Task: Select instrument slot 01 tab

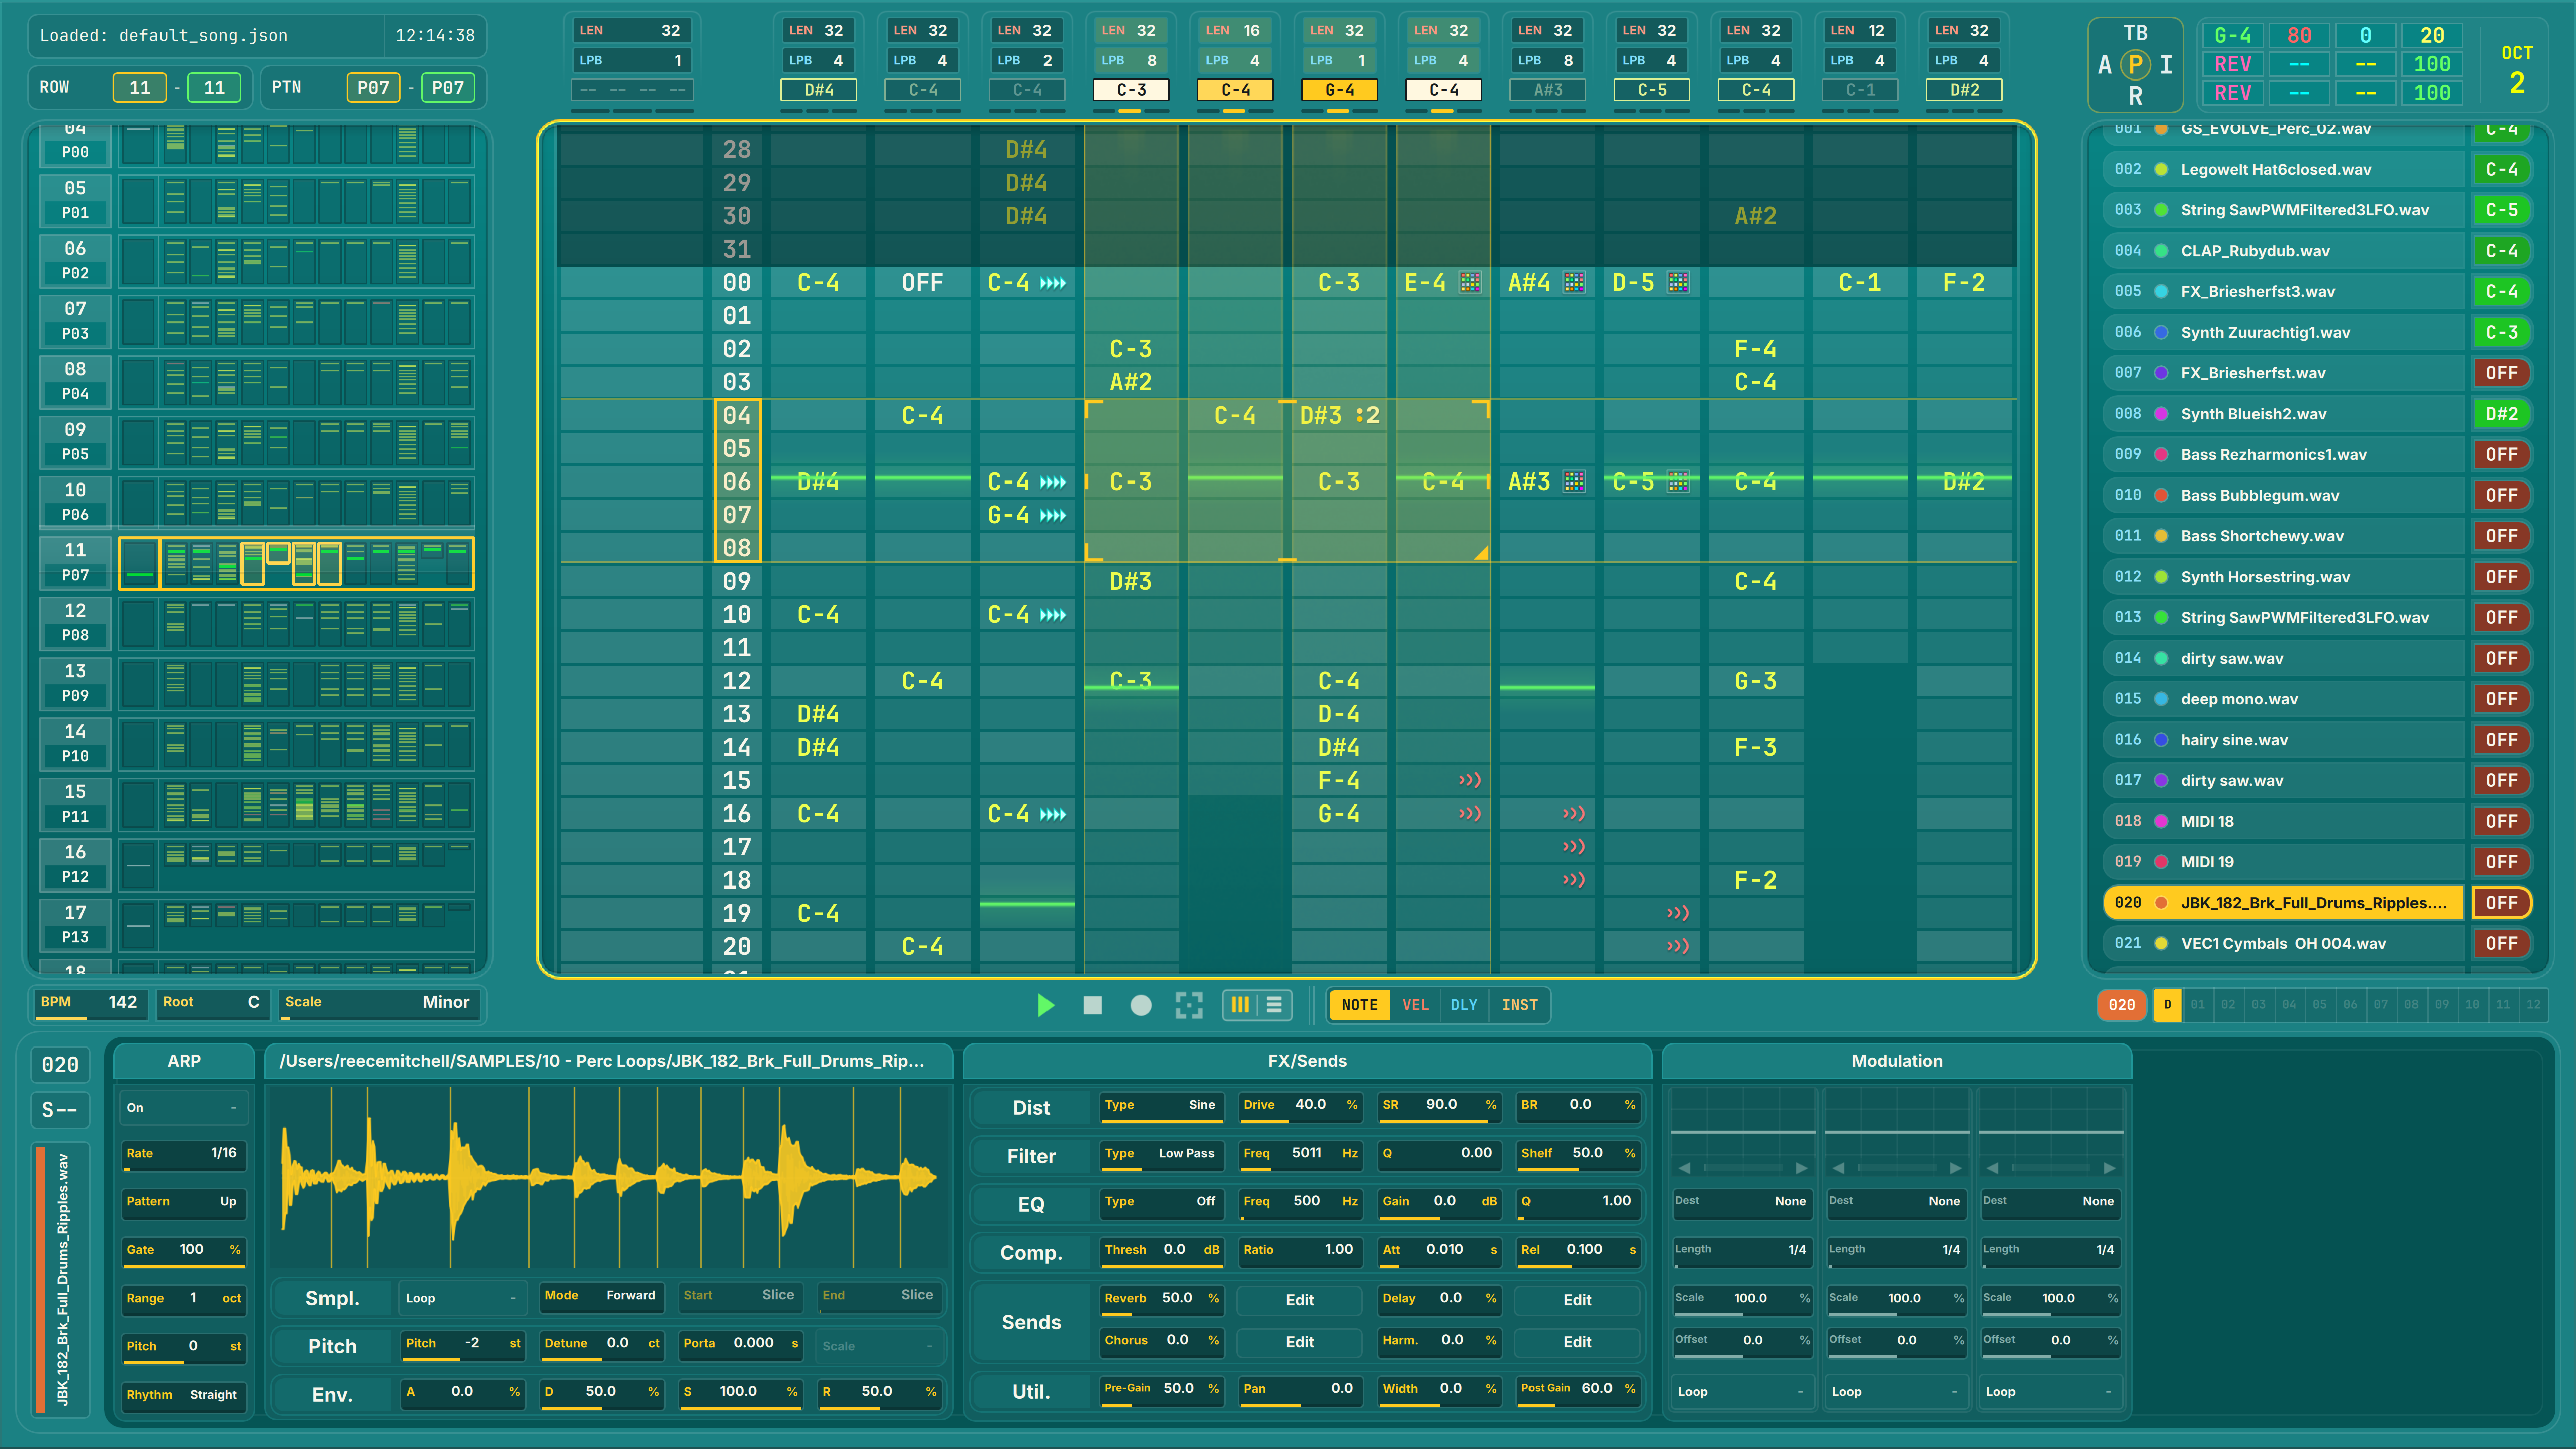Action: coord(2197,1005)
